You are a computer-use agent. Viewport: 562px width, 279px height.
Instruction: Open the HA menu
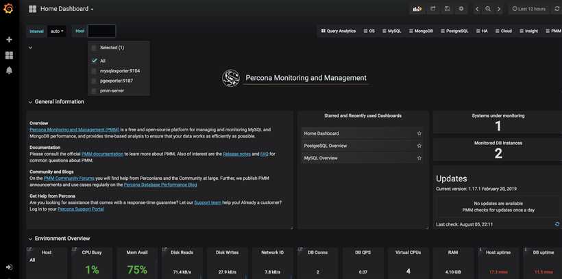482,31
